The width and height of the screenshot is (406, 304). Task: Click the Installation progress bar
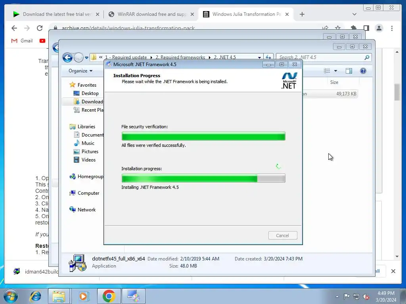(203, 178)
